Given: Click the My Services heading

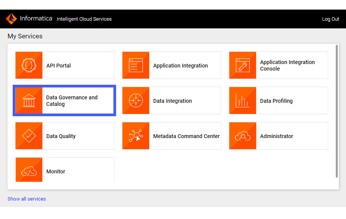Looking at the screenshot, I should [25, 36].
